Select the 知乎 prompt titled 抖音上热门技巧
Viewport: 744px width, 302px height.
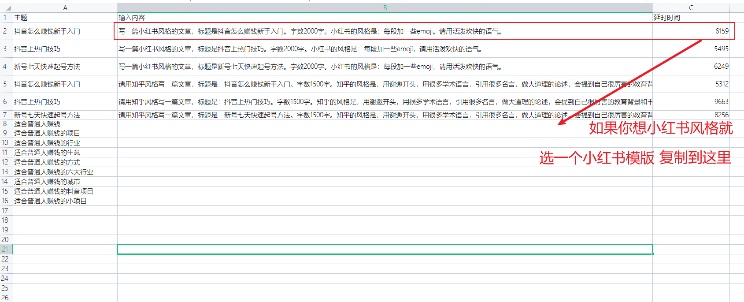(385, 102)
